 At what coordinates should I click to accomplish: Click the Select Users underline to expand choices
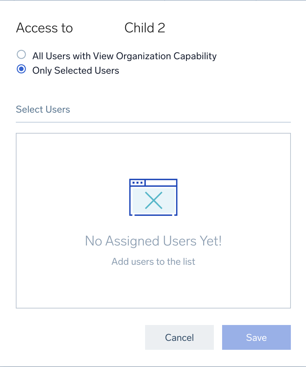click(x=153, y=121)
